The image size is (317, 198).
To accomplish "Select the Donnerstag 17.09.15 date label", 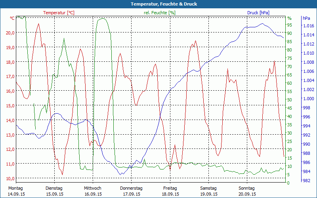I will point(131,191).
